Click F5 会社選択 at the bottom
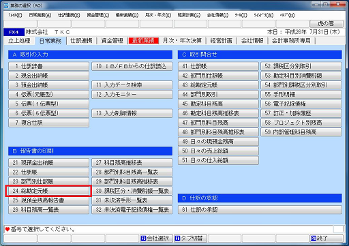This screenshot has width=349, height=246. click(x=156, y=239)
